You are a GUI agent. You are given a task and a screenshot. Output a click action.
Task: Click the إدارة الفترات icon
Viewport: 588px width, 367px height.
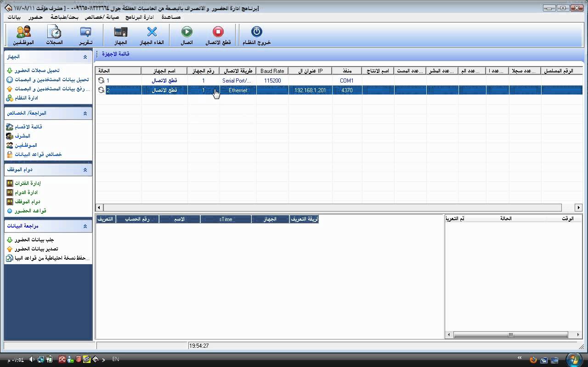point(10,183)
